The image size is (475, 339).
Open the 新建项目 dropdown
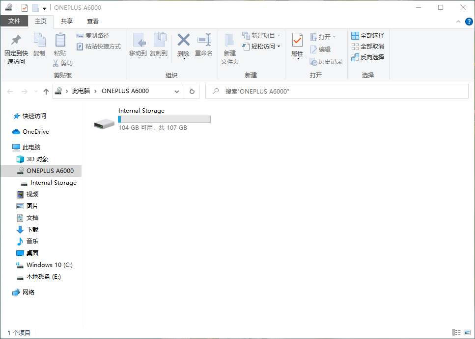[x=261, y=36]
